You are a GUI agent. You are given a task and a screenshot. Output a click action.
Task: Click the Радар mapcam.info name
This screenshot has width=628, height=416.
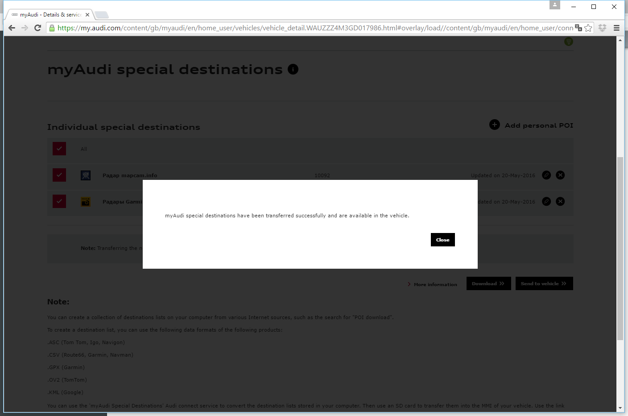130,175
